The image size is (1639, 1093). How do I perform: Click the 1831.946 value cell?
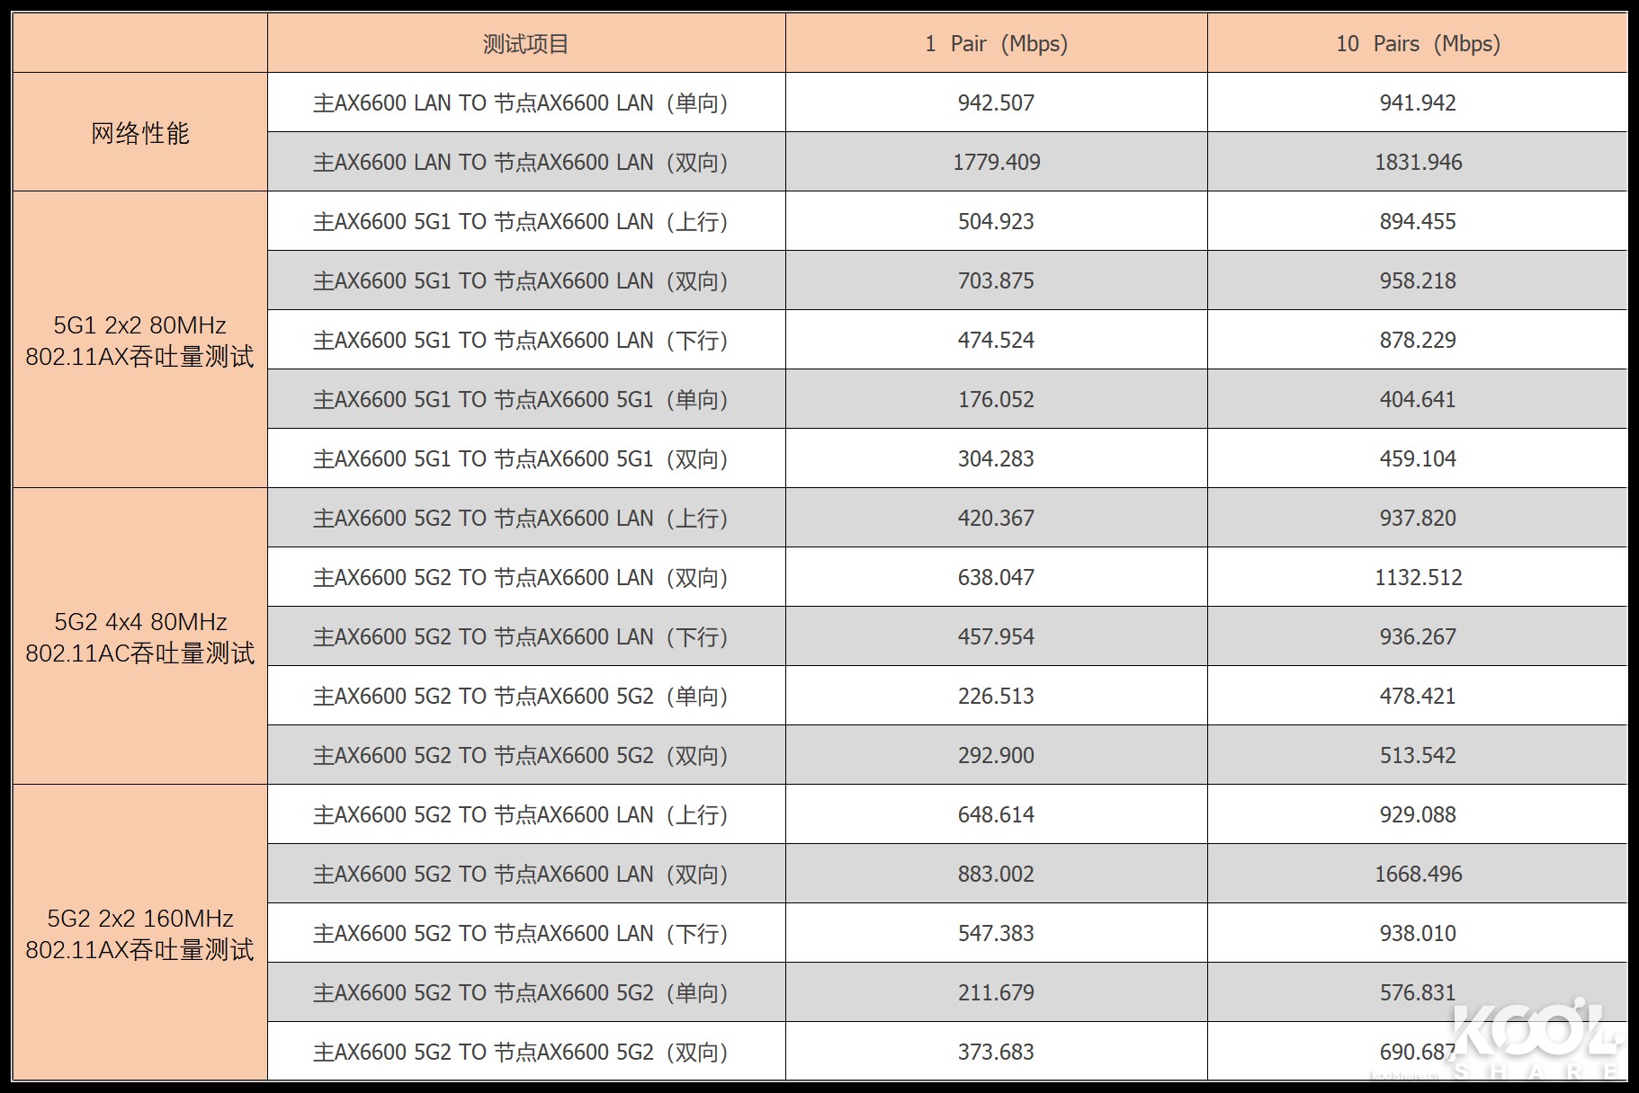pos(1418,163)
